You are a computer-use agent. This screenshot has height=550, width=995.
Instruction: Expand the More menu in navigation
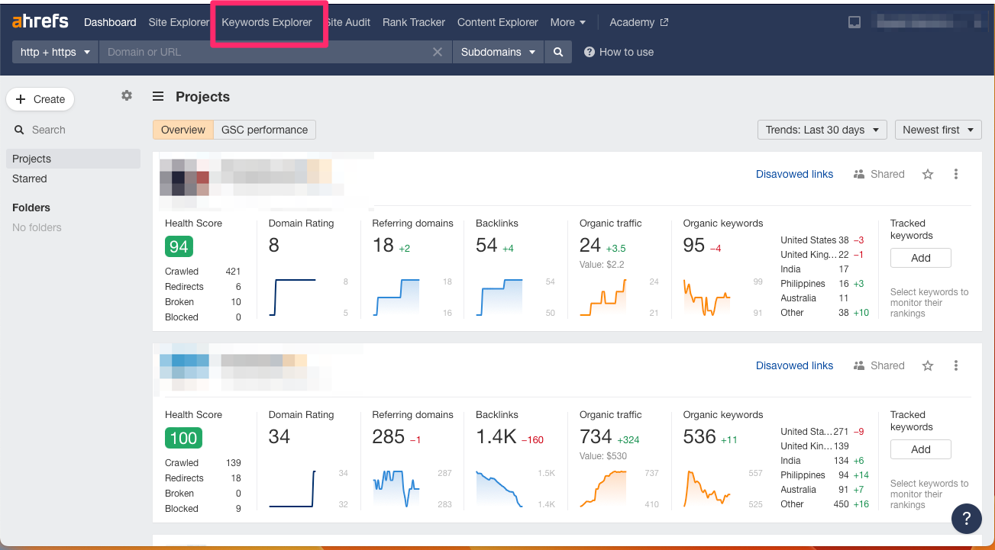(568, 22)
